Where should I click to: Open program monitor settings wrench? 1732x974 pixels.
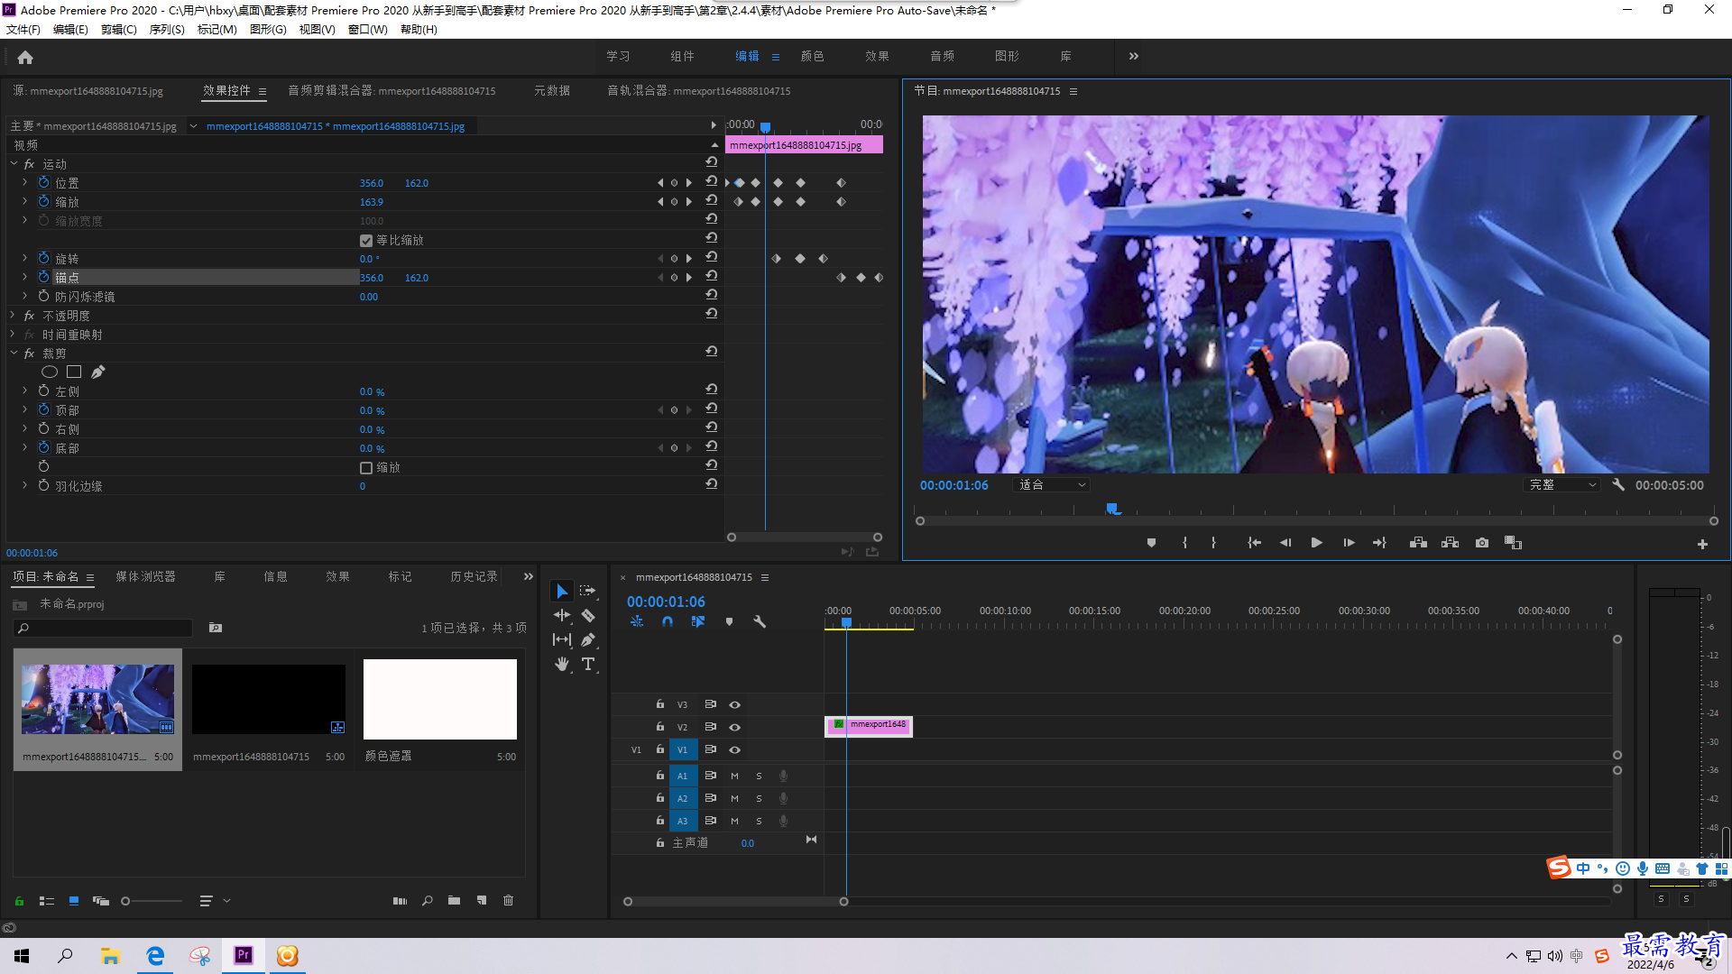click(x=1618, y=485)
